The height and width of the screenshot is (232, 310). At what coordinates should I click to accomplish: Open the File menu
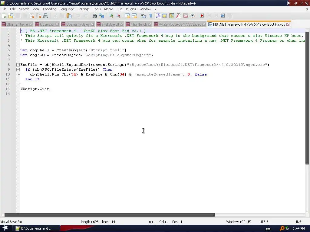[4, 9]
